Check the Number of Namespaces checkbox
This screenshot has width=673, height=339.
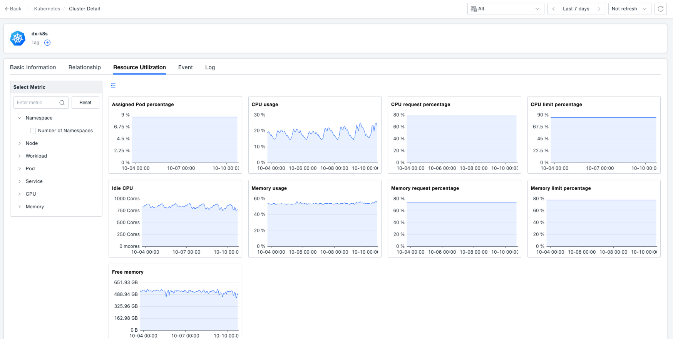point(33,131)
